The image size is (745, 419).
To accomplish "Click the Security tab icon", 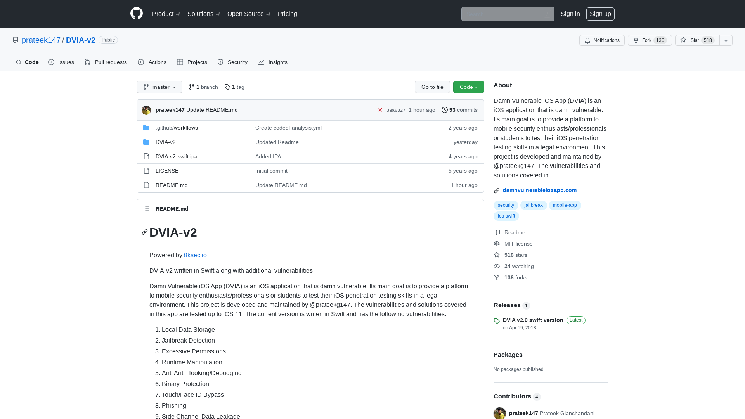I will pos(220,62).
